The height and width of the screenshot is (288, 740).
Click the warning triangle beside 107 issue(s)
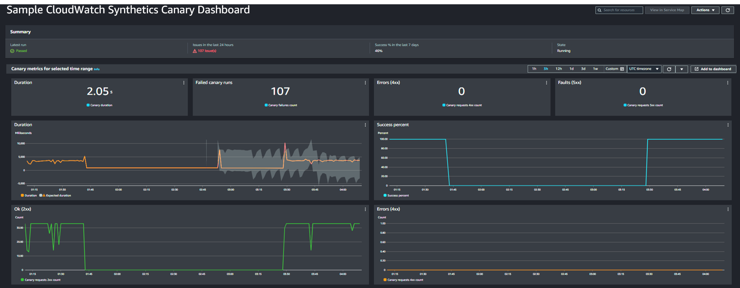(195, 51)
